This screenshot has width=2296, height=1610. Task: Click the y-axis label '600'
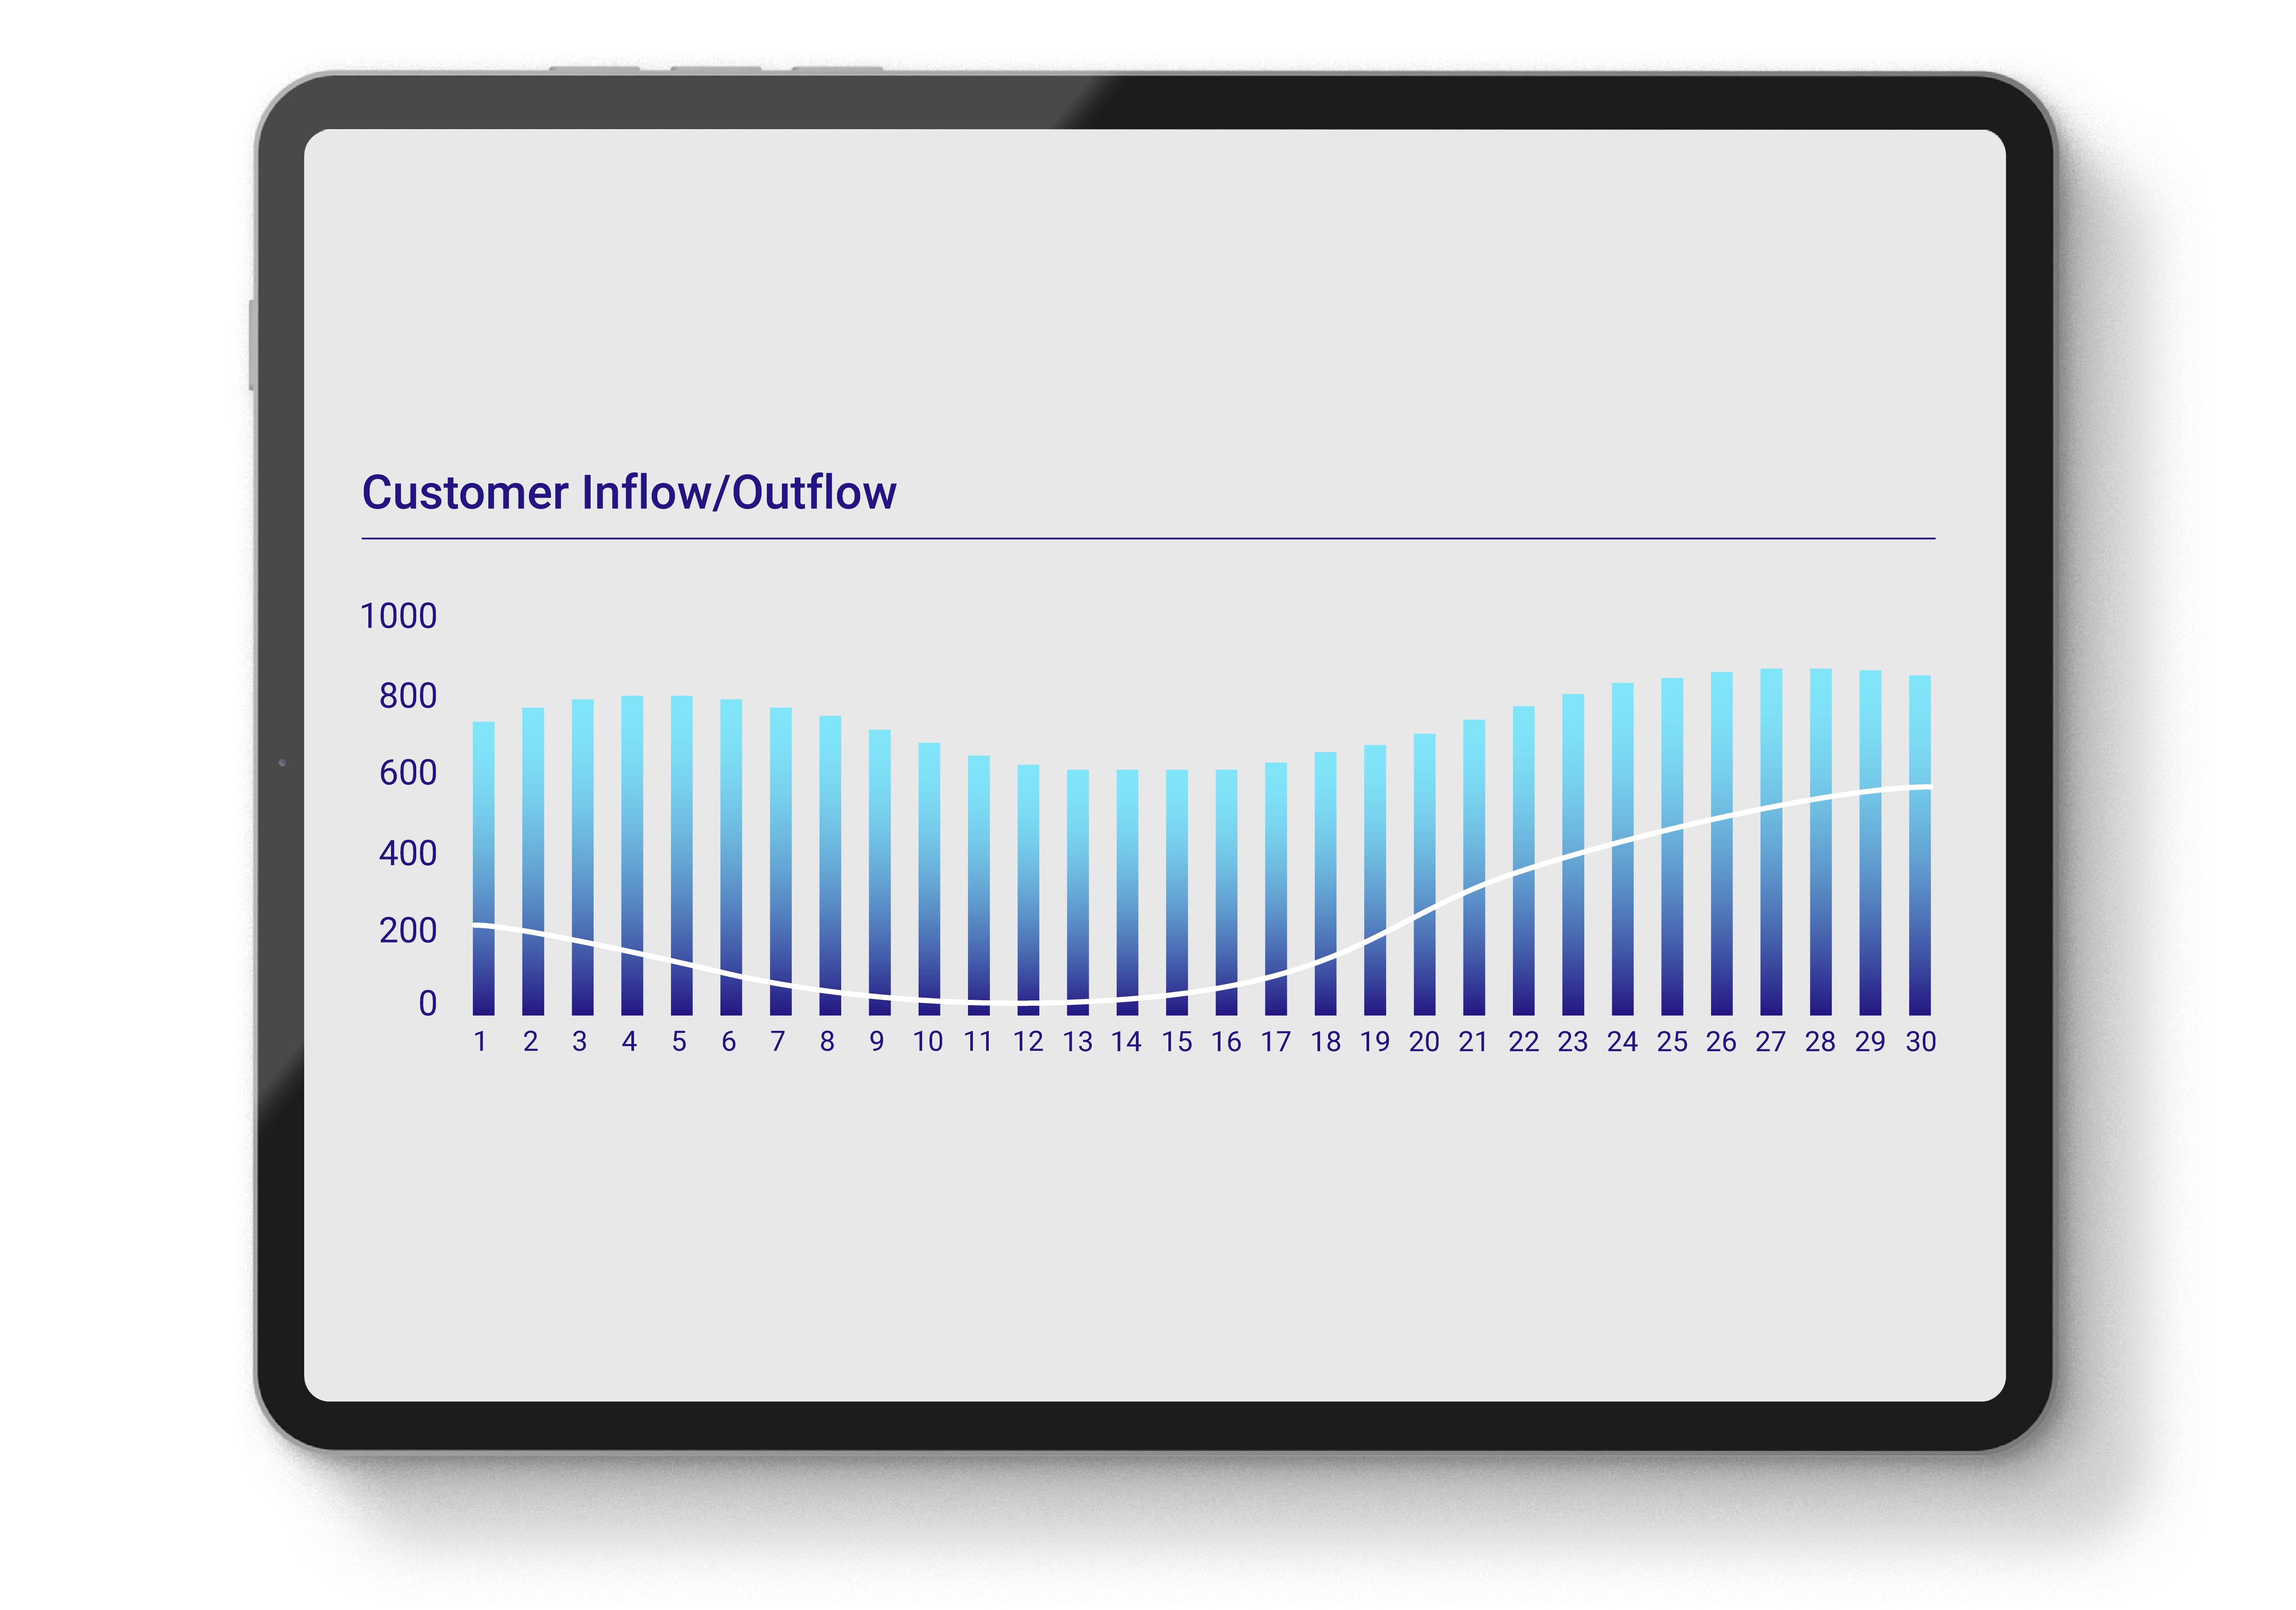408,773
